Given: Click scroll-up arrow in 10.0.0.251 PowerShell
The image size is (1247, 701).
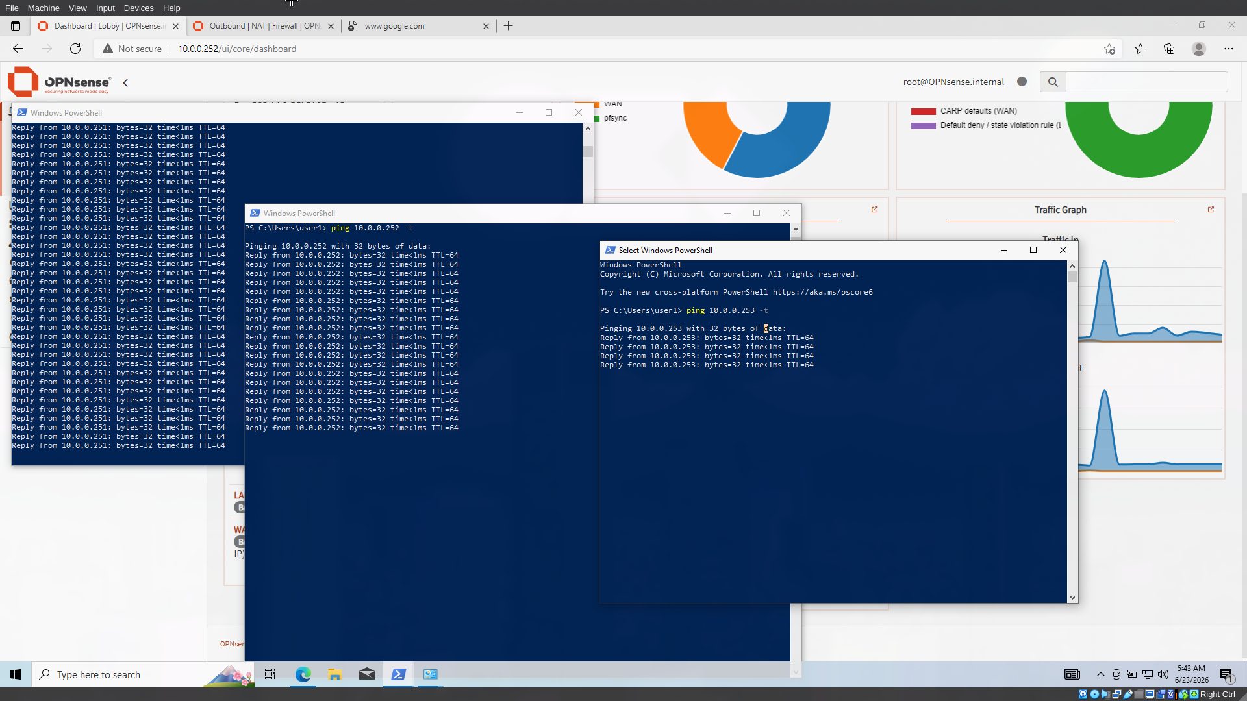Looking at the screenshot, I should point(588,129).
